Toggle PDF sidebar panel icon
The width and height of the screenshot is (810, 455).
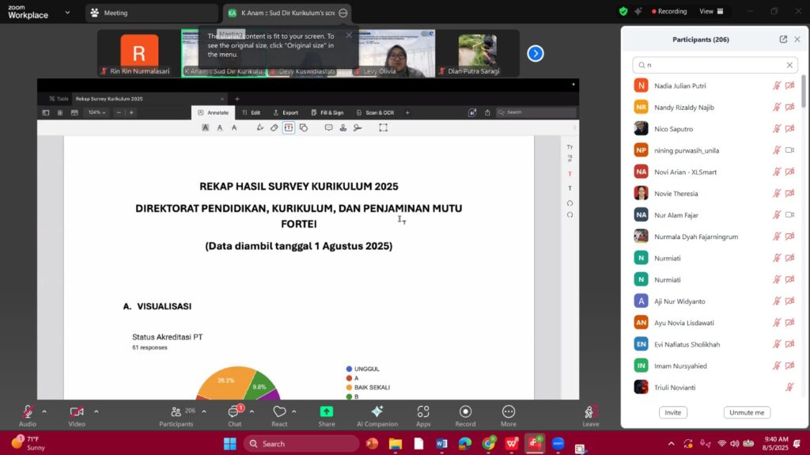(45, 112)
